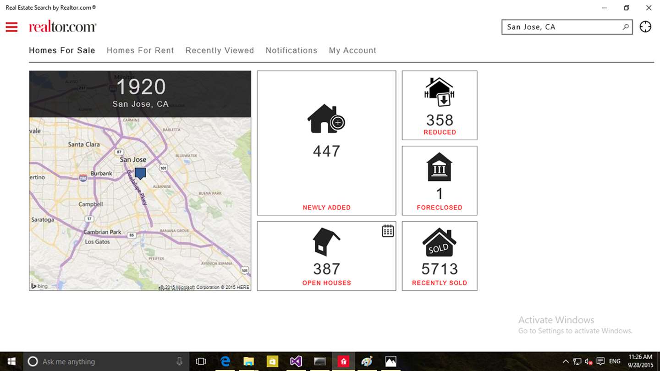The width and height of the screenshot is (660, 371).
Task: Click the Cortana microphone icon
Action: coord(179,361)
